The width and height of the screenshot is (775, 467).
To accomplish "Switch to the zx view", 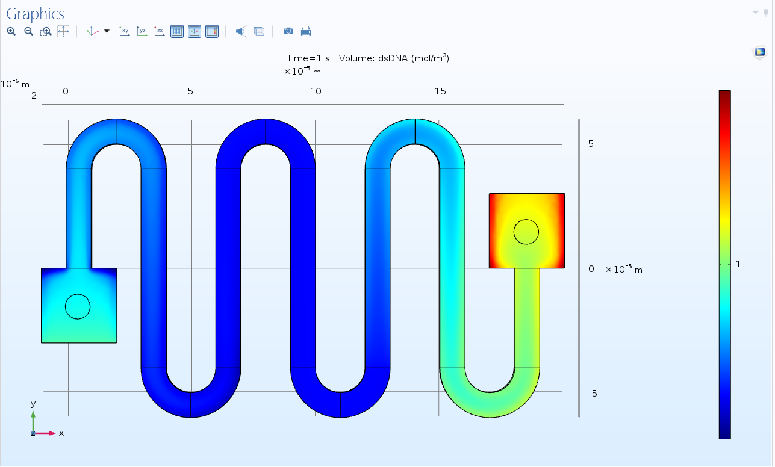I will pyautogui.click(x=160, y=31).
